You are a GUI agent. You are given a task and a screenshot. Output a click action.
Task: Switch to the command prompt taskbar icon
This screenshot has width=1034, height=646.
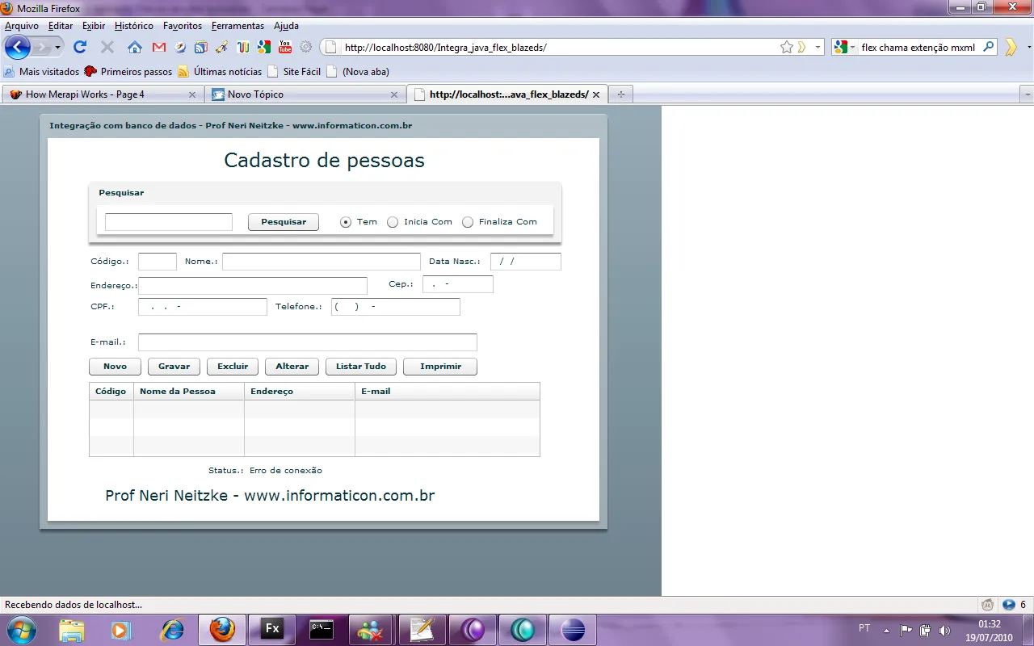[322, 629]
